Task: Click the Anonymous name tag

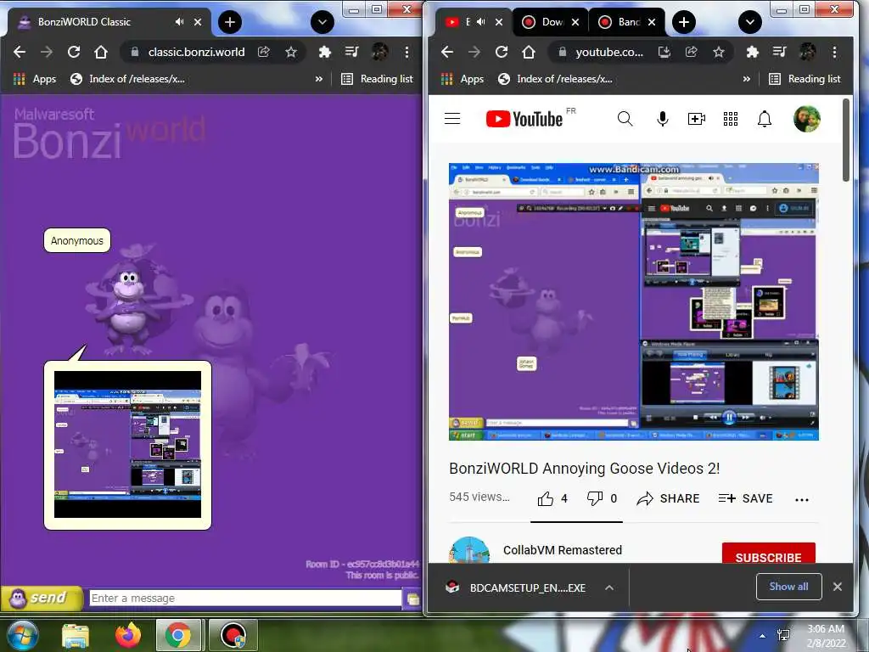Action: (x=77, y=240)
